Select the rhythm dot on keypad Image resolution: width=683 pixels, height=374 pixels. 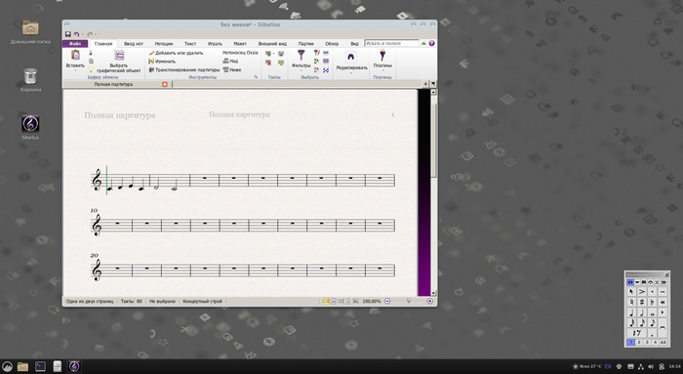(x=652, y=333)
